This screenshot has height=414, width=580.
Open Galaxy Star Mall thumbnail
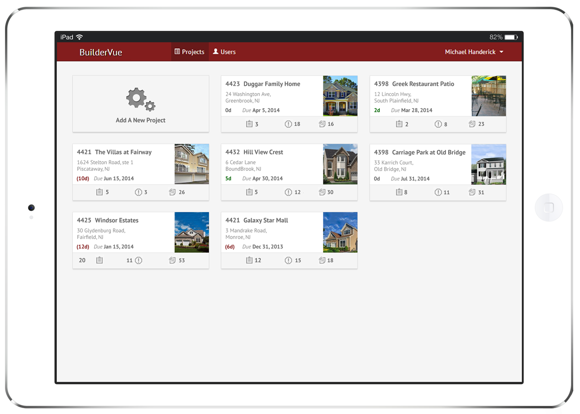[x=340, y=232]
